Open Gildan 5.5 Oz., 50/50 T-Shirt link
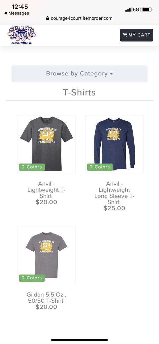 click(46, 298)
